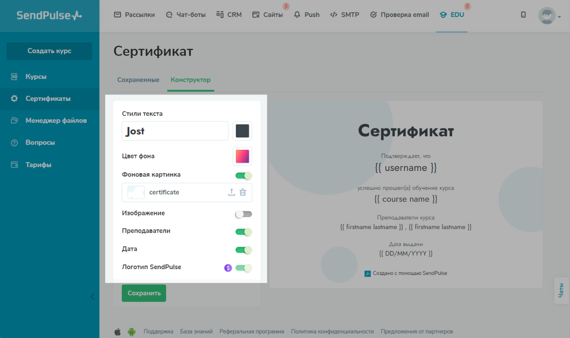Expand the account dropdown arrow
This screenshot has height=338, width=570.
click(559, 17)
